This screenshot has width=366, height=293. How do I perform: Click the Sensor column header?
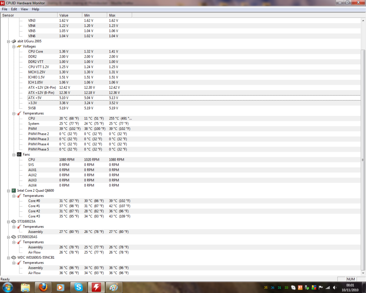[x=29, y=15]
